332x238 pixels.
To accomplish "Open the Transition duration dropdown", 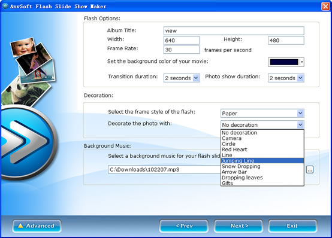I will pos(182,78).
